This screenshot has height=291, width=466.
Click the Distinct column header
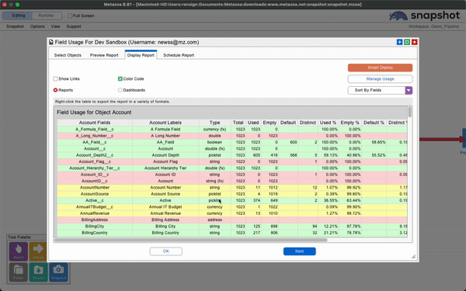coord(308,123)
